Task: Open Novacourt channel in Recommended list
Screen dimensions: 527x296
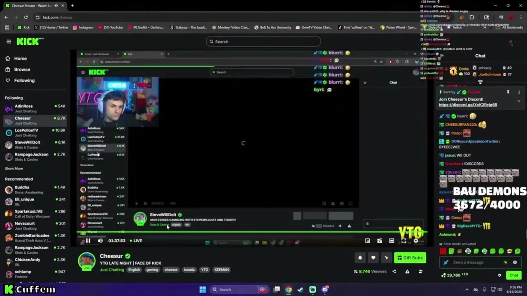Action: [35, 226]
